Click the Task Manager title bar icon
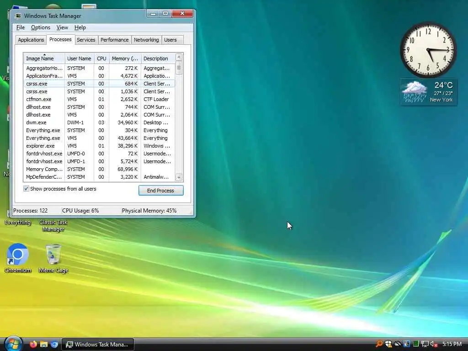 pyautogui.click(x=18, y=16)
